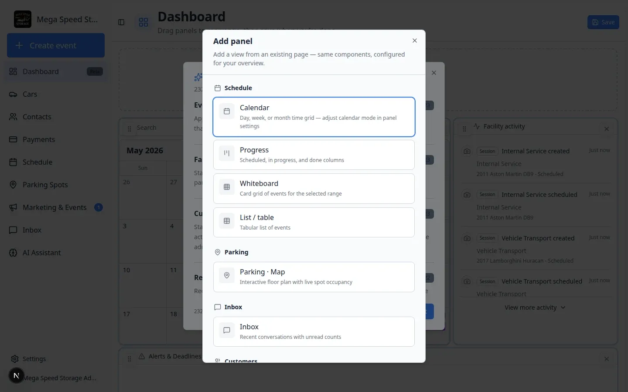The image size is (628, 392).
Task: Click the N user avatar
Action: coord(17,375)
